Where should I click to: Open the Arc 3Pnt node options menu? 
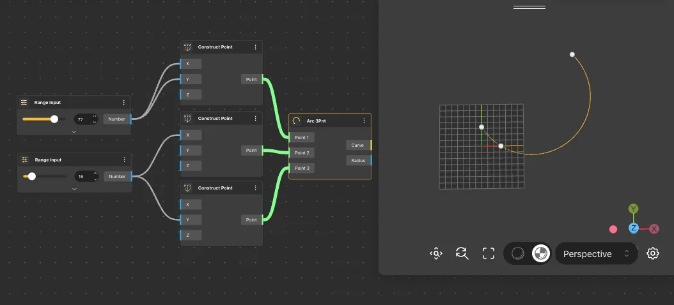tap(364, 121)
